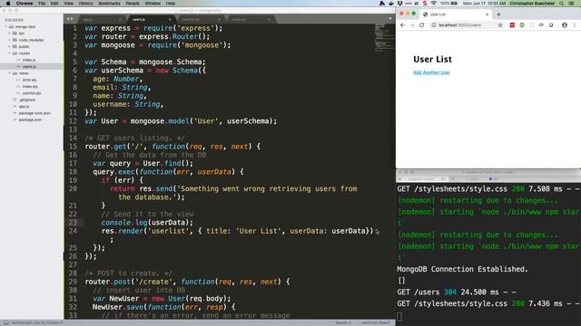Screen dimensions: 581x326
Task: Click the sidebar toggle icon in status bar
Action: pos(6,322)
